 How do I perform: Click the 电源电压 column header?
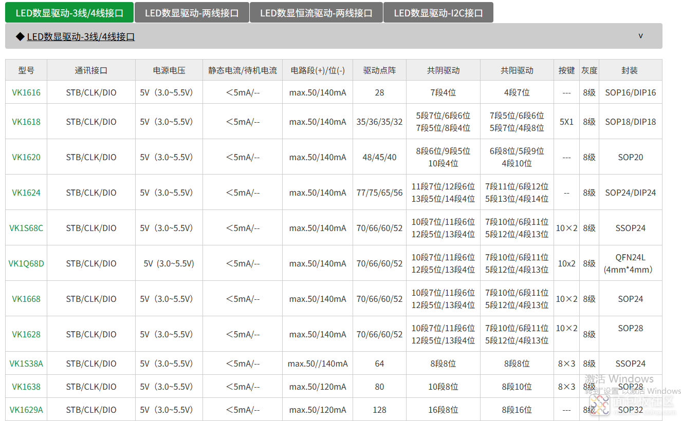tap(169, 70)
